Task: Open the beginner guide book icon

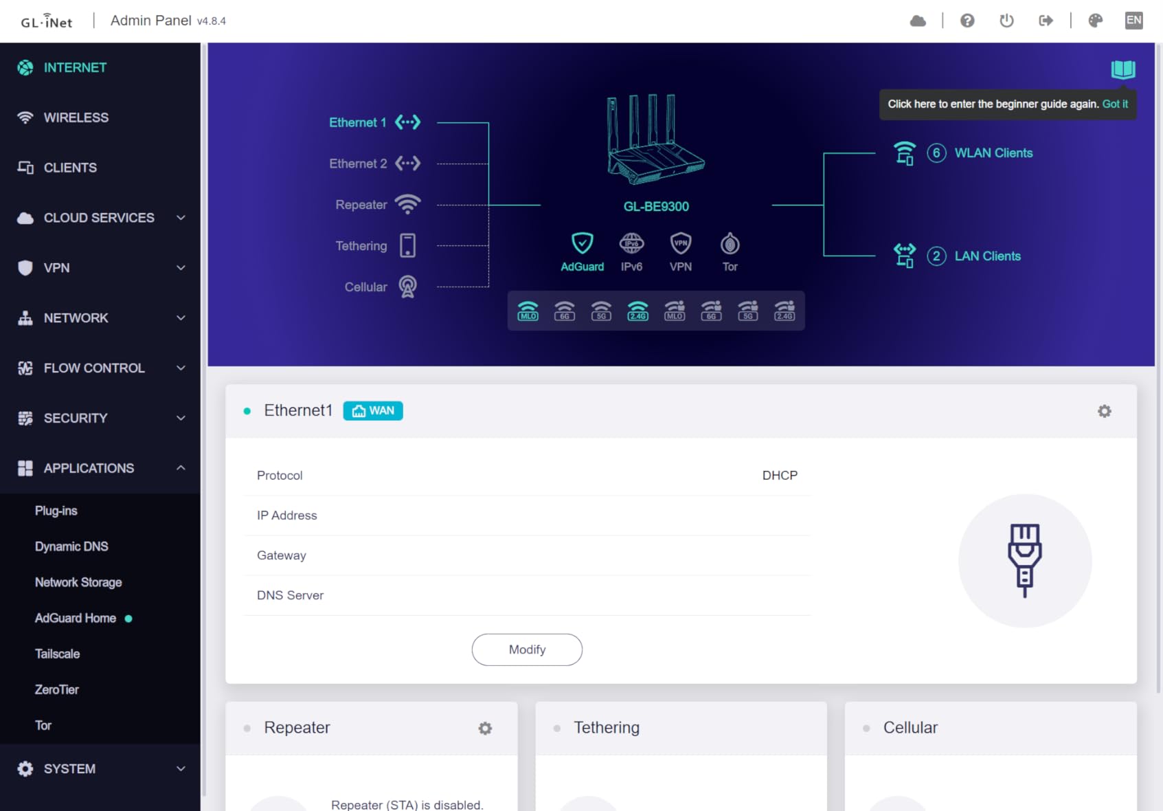Action: click(1123, 69)
